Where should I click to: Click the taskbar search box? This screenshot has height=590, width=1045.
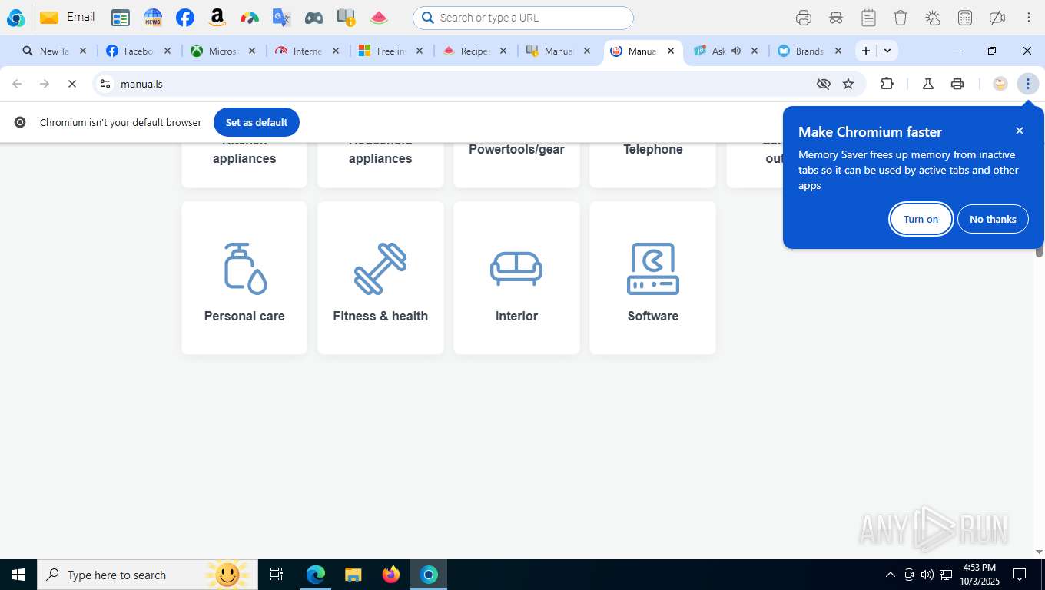coord(148,575)
